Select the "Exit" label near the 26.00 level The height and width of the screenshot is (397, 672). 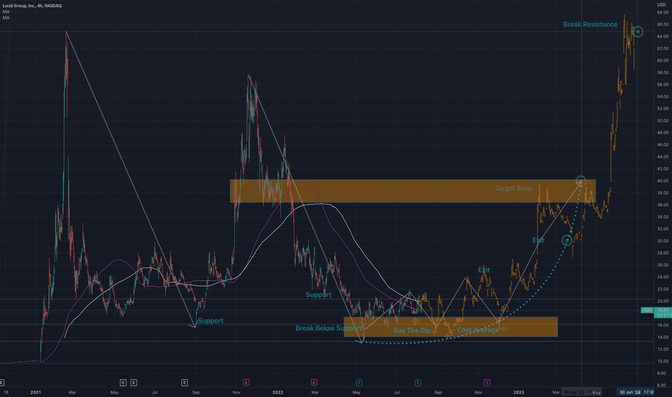(x=484, y=269)
